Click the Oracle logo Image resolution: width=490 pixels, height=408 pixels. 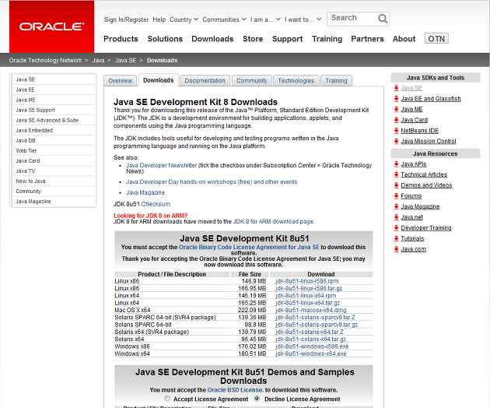click(x=51, y=26)
